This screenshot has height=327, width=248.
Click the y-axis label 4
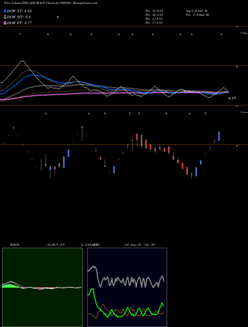(237, 146)
